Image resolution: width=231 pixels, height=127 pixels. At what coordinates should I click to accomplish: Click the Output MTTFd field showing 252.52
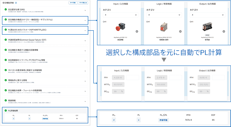[x=204, y=85]
